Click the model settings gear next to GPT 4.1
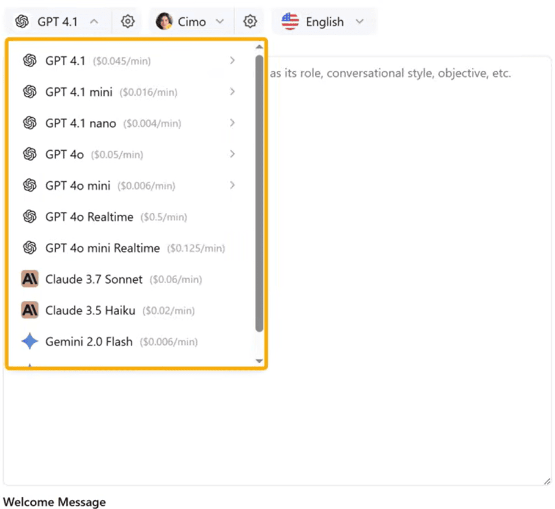Viewport: 555px width, 509px height. point(127,22)
